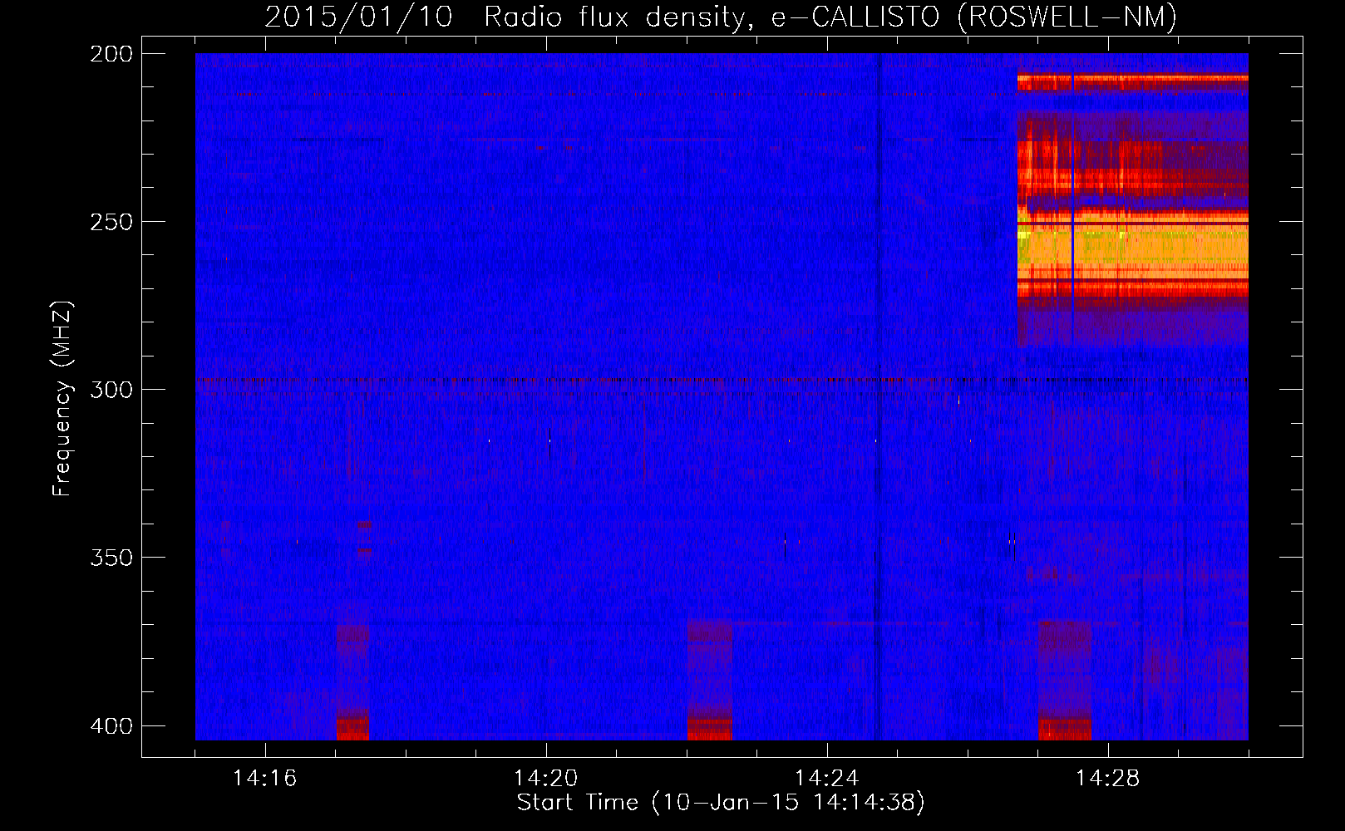Click the 14:16 time tick label
The image size is (1345, 831).
[x=264, y=779]
